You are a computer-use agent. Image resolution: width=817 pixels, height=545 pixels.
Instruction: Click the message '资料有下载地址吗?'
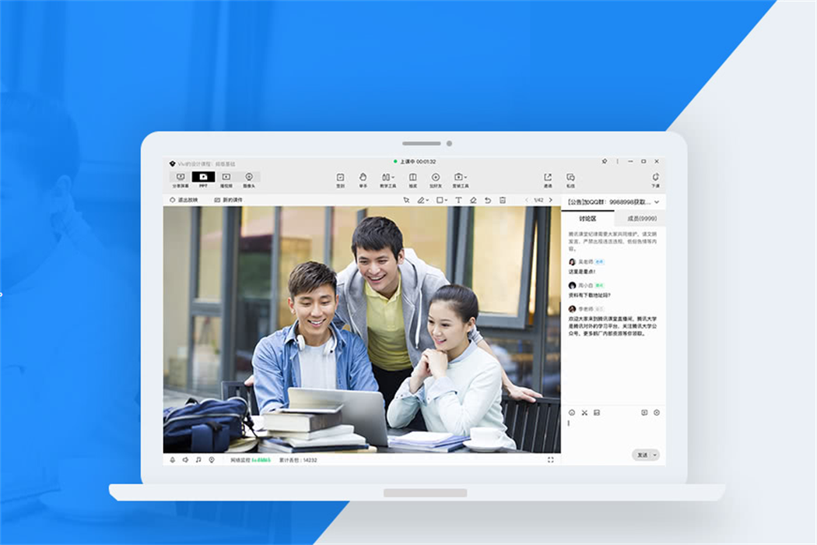point(589,295)
